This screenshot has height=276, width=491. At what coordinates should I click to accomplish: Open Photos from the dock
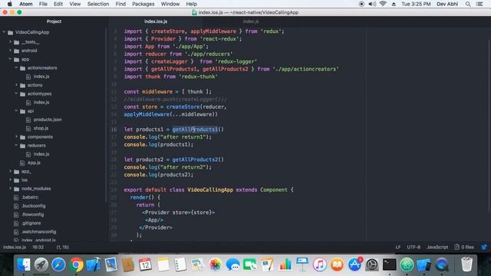pyautogui.click(x=215, y=264)
